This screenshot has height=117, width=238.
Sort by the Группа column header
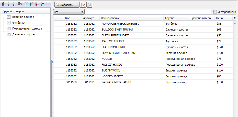click(176, 18)
